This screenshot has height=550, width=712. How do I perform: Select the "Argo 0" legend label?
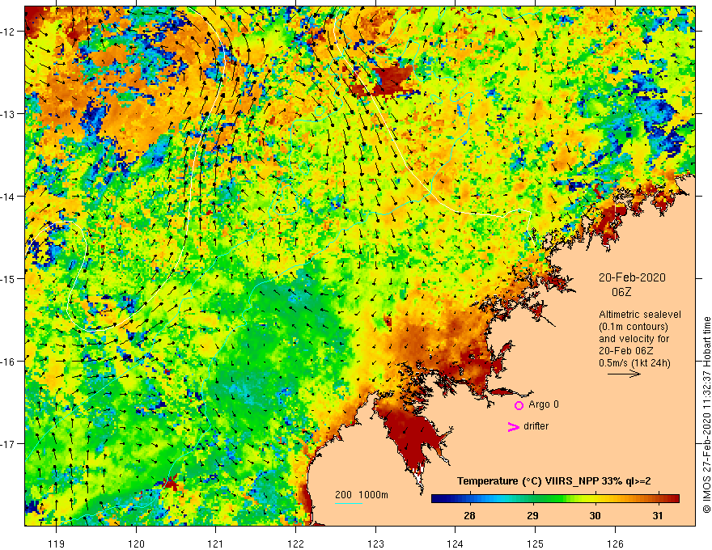pos(544,404)
